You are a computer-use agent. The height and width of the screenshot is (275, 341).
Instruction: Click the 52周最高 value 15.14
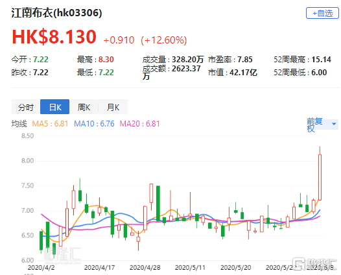click(x=321, y=60)
